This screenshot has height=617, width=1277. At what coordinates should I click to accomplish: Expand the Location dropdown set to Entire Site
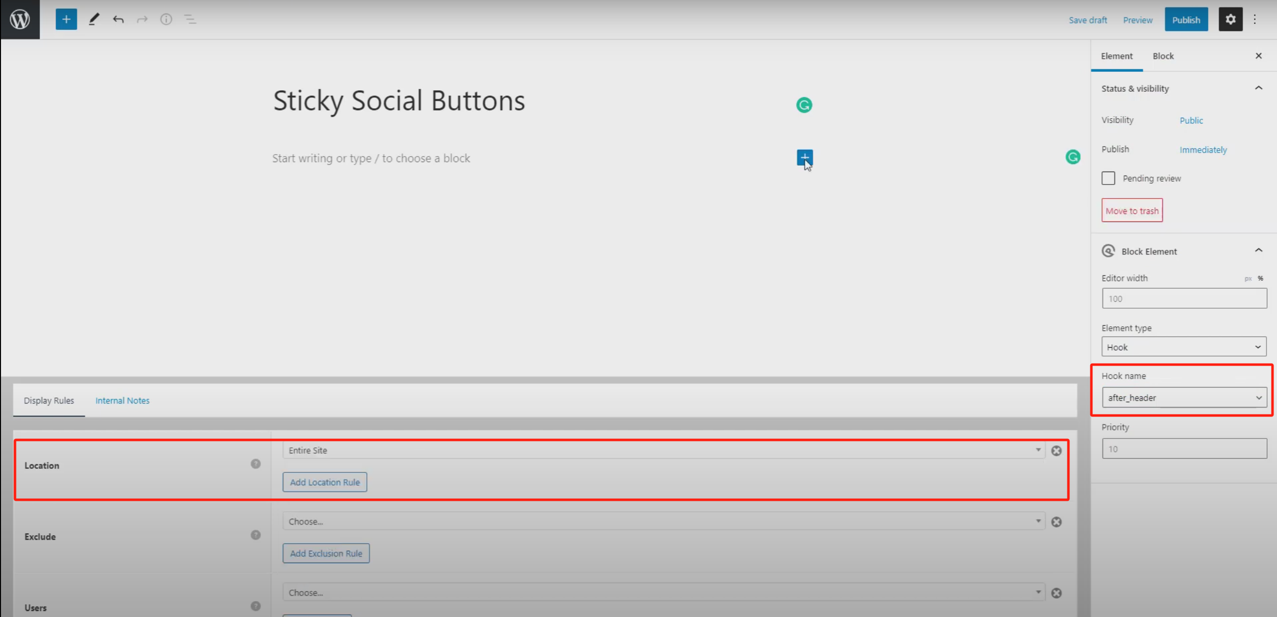pos(1038,450)
